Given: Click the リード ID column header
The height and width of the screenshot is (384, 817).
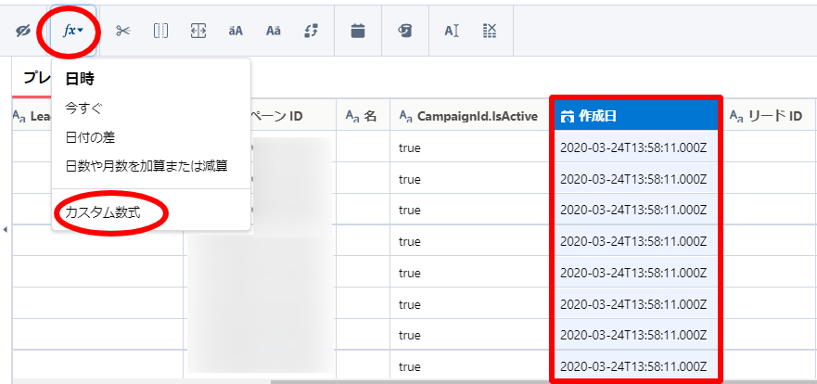Looking at the screenshot, I should pyautogui.click(x=767, y=116).
